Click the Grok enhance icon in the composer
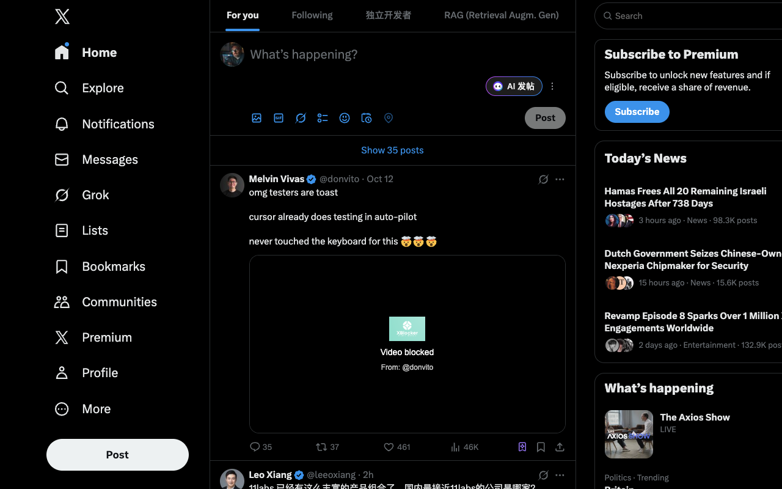 pyautogui.click(x=301, y=118)
